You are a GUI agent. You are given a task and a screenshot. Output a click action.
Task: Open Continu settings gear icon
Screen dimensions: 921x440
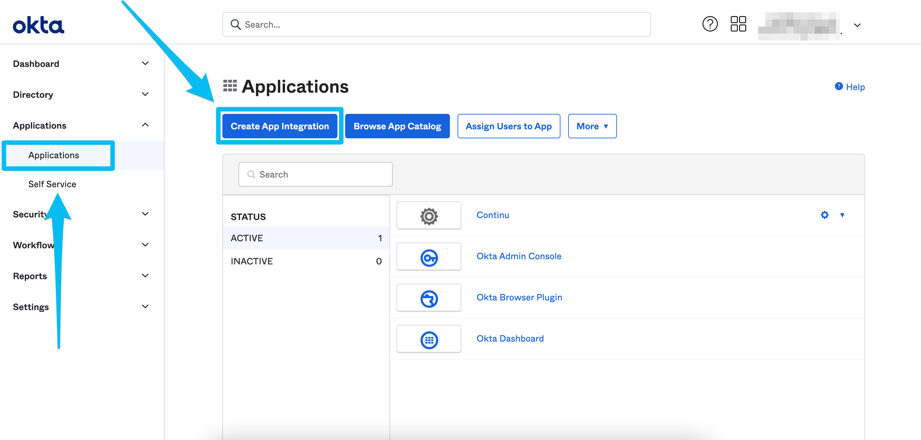[x=824, y=215]
